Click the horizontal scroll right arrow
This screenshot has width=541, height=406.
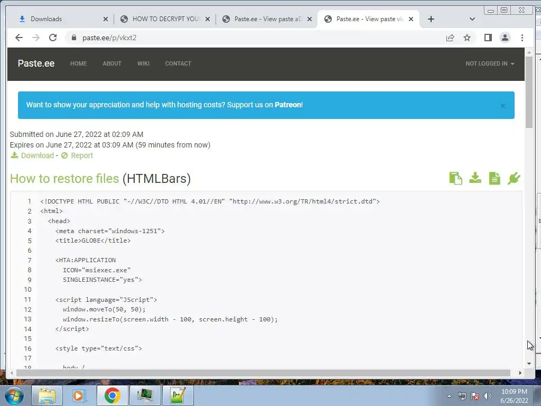coord(520,373)
